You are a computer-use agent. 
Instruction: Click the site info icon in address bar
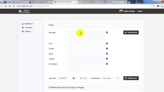coord(14,6)
